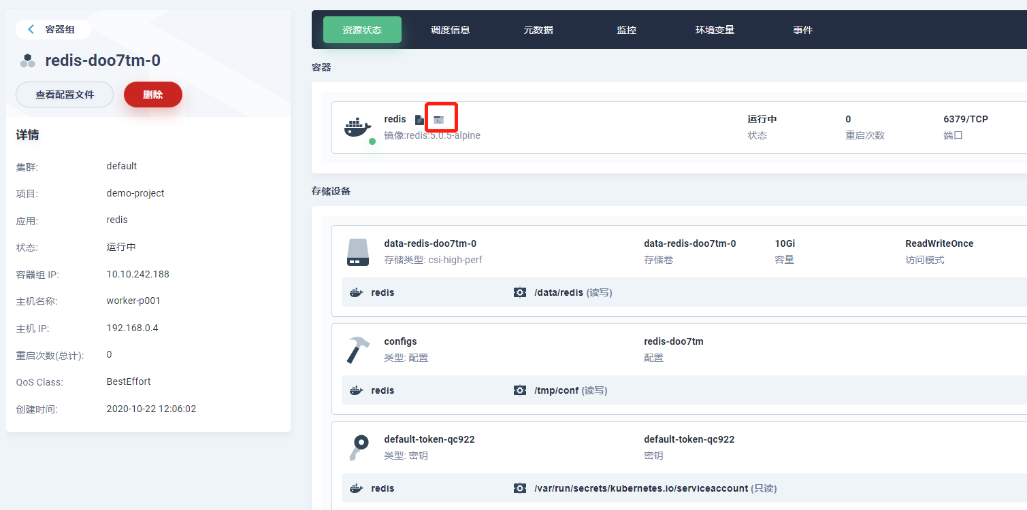Open the 元数据 tab
Viewport: 1027px width, 510px height.
tap(538, 30)
